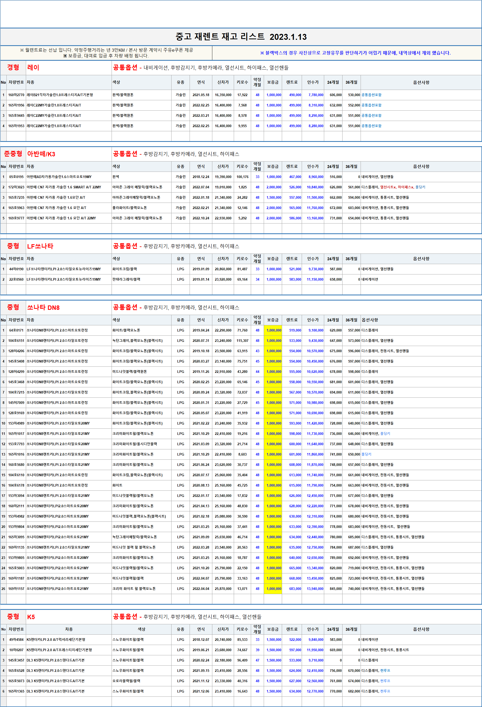
Task: Click vehicle number 160하2770
Action: [17, 95]
